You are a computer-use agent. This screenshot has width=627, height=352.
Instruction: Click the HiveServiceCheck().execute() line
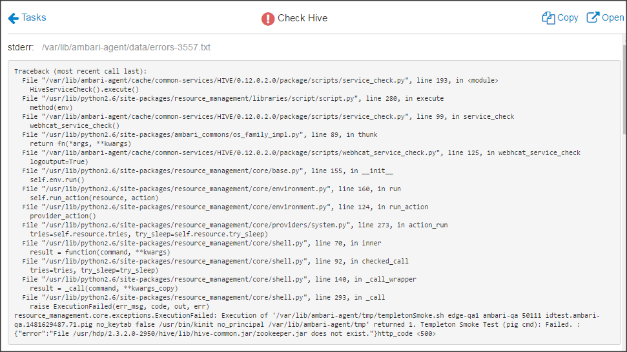[84, 89]
